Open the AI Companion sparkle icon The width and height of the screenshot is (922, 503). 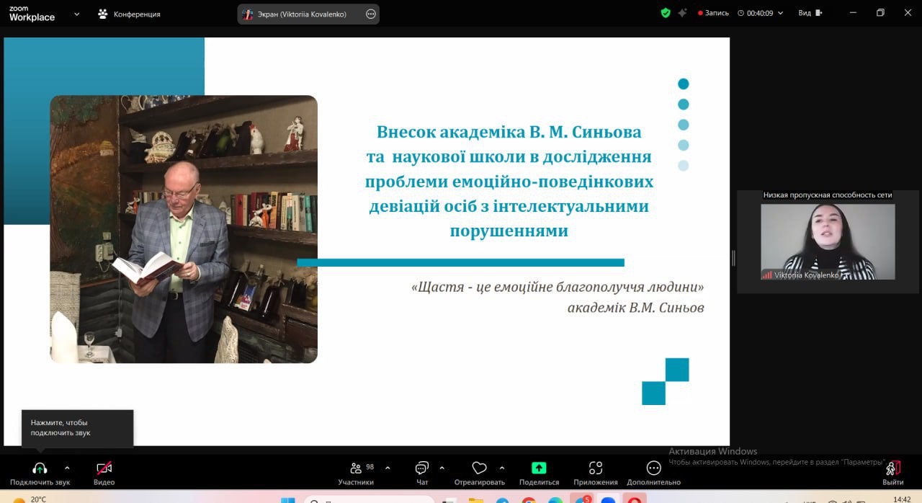click(x=682, y=13)
